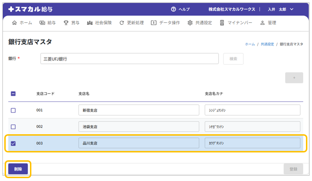312x181 pixels.
Task: Check the checkbox for branch 002
Action: [x=13, y=127]
